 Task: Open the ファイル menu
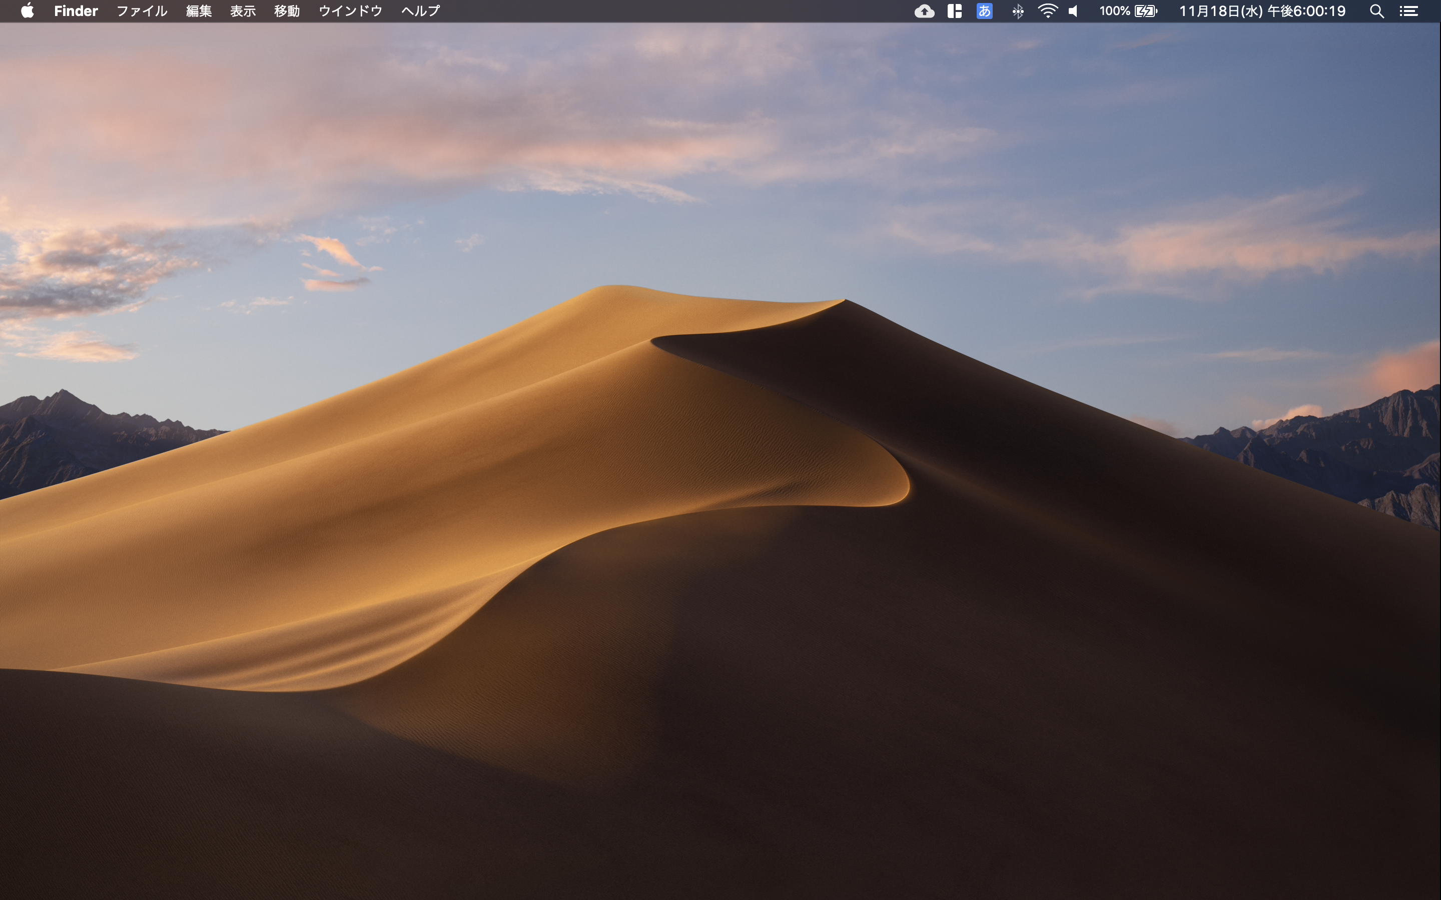pyautogui.click(x=142, y=10)
